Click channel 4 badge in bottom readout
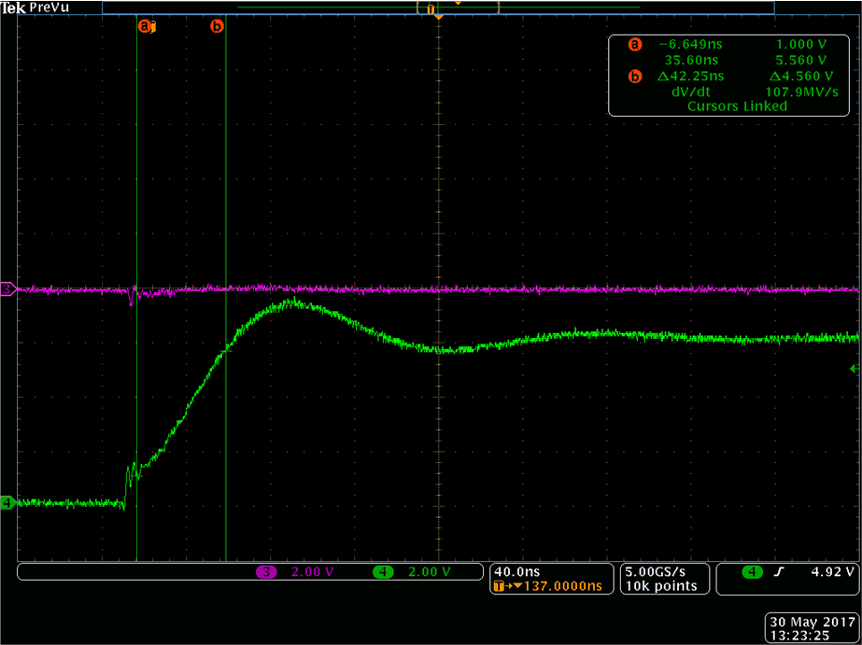 click(x=382, y=571)
